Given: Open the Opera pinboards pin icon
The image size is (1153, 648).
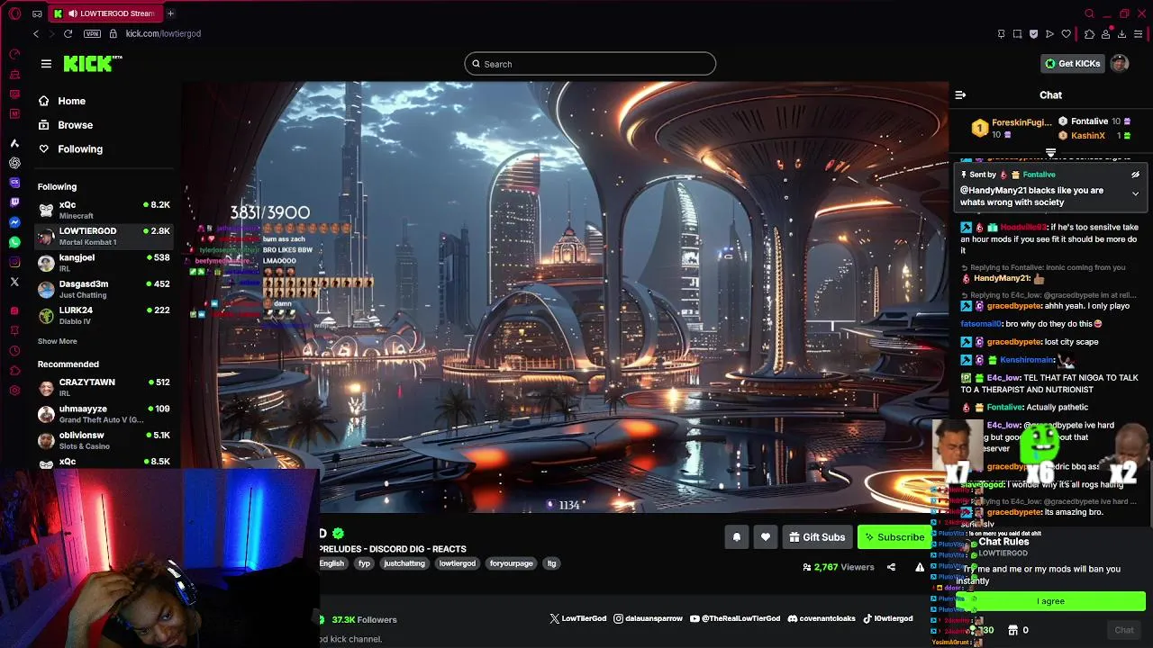Looking at the screenshot, I should [1001, 34].
